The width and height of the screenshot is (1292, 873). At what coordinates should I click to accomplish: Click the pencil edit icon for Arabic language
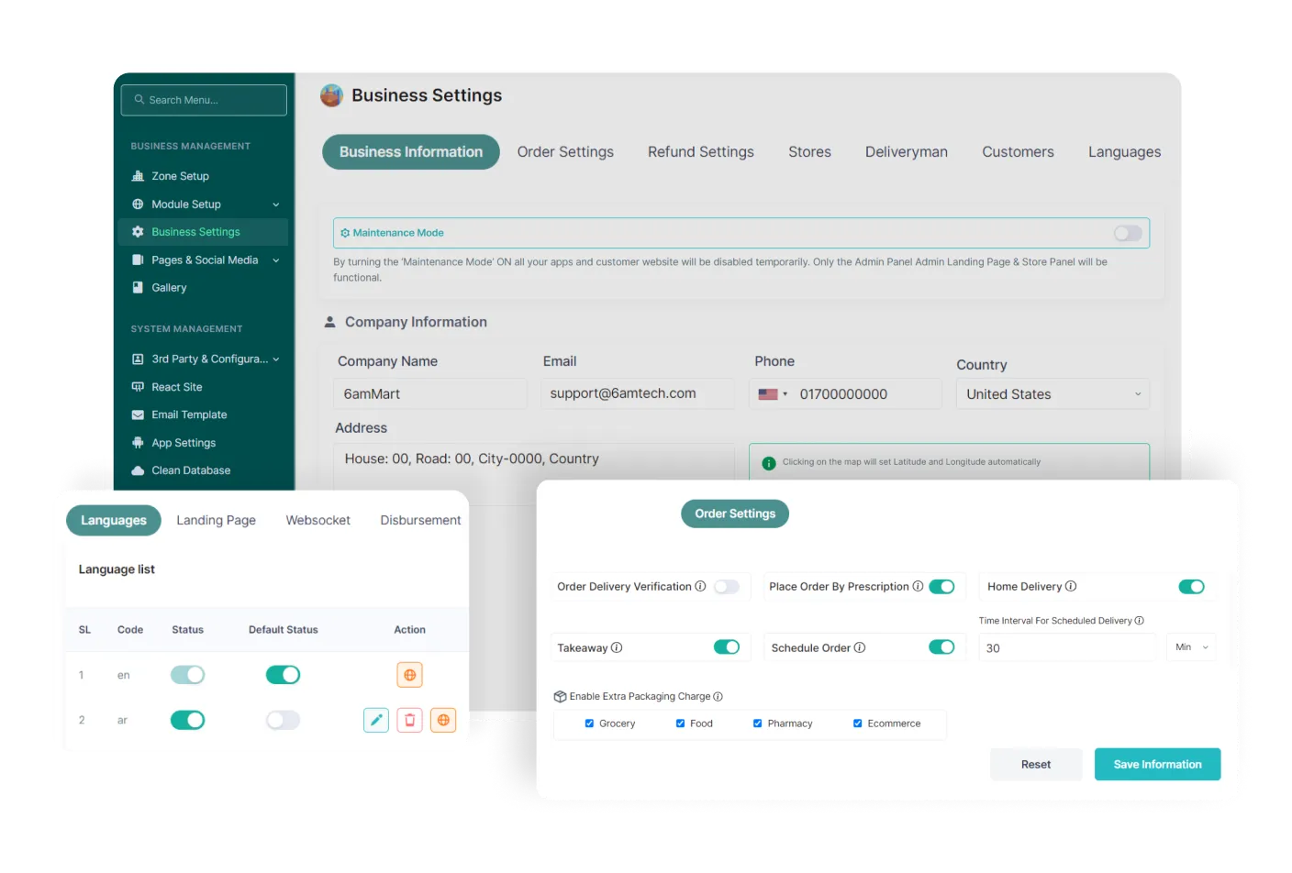pyautogui.click(x=376, y=720)
